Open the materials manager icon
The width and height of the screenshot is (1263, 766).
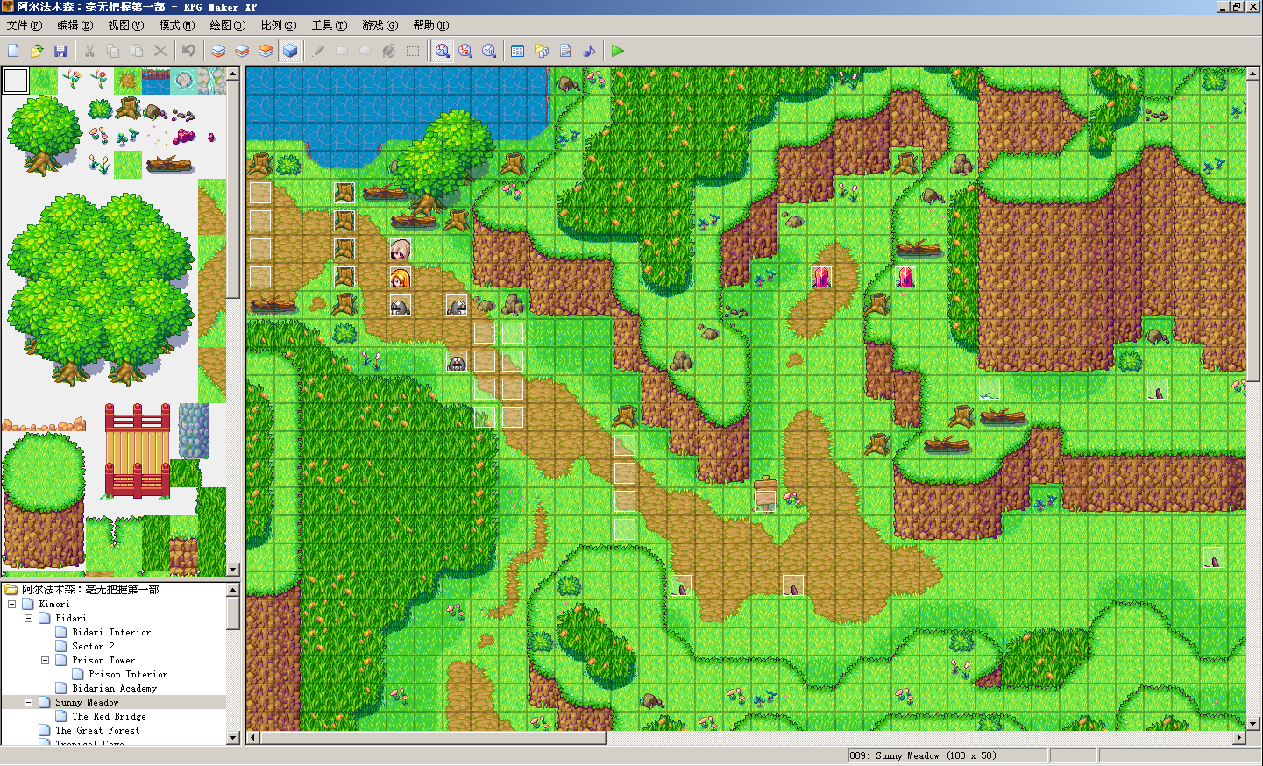pos(542,51)
